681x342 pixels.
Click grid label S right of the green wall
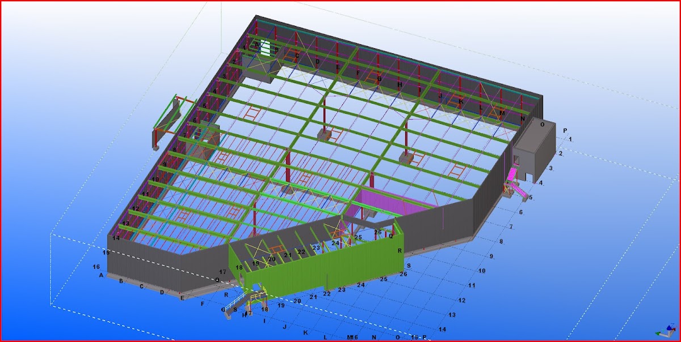point(409,265)
